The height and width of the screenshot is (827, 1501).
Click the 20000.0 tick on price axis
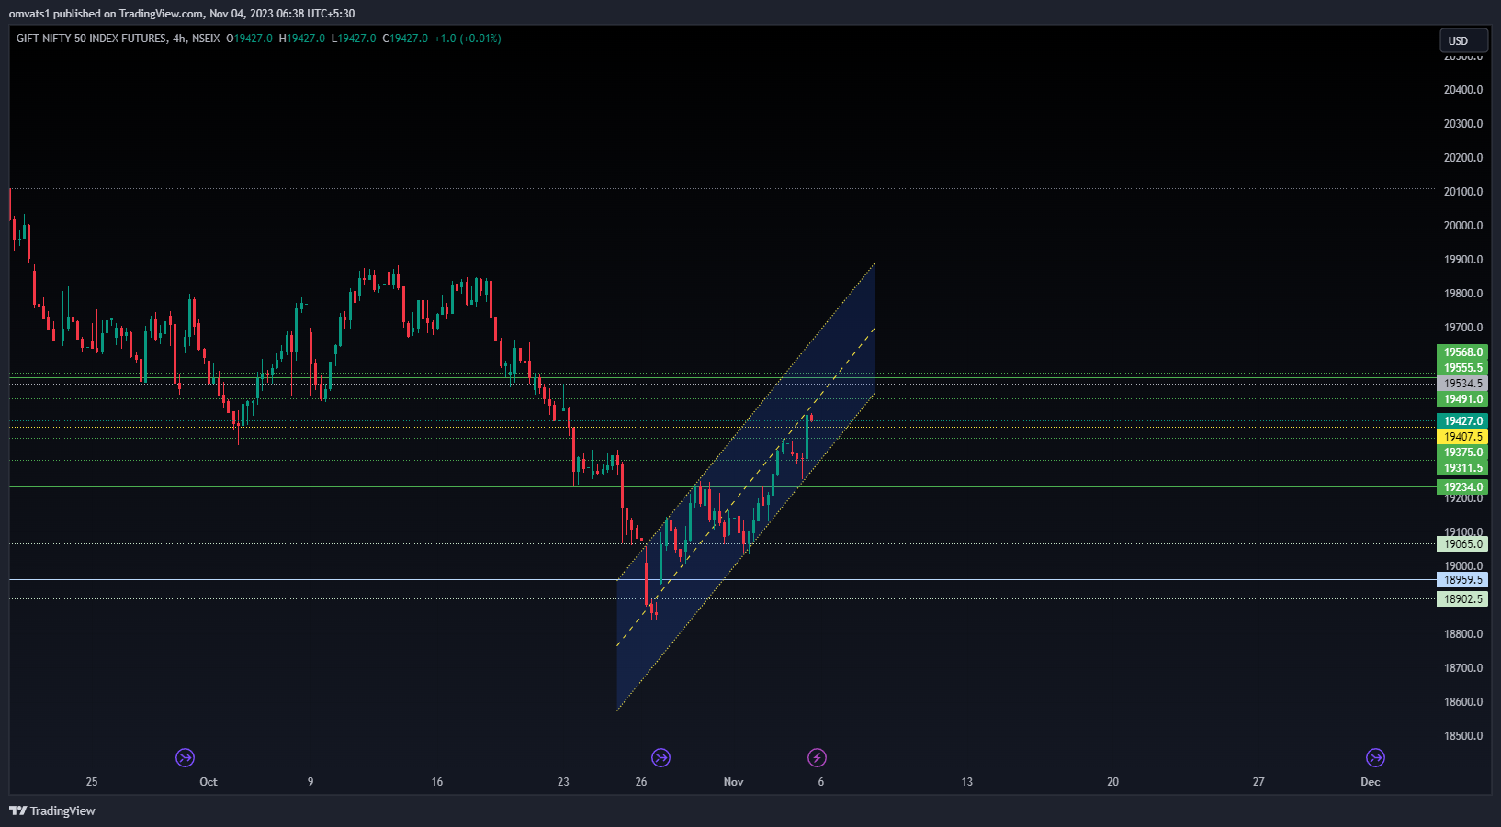[x=1463, y=226]
